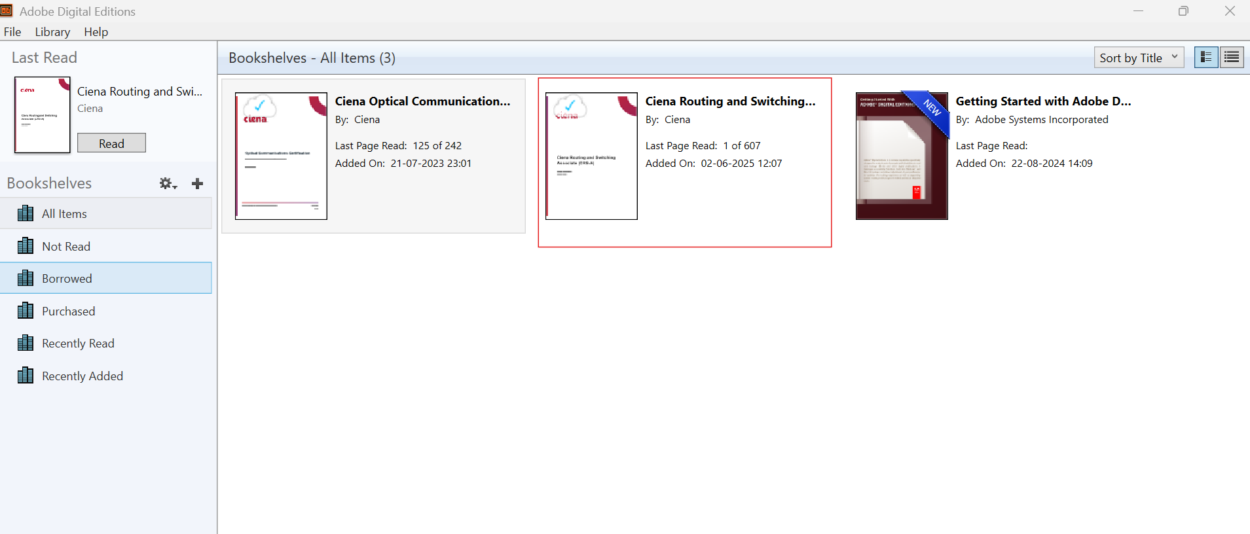The width and height of the screenshot is (1250, 534).
Task: Select the Purchased bookshelf
Action: pos(106,311)
